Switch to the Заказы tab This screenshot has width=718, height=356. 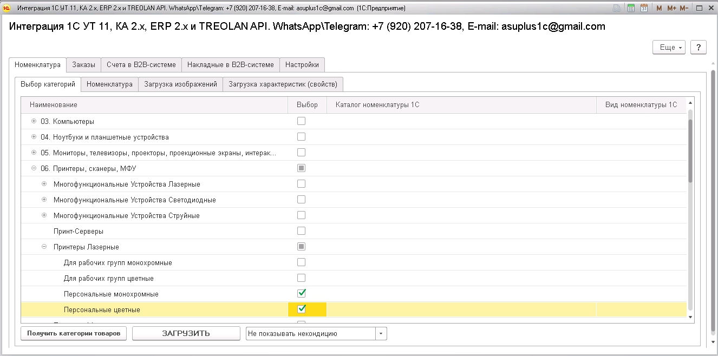click(x=83, y=64)
